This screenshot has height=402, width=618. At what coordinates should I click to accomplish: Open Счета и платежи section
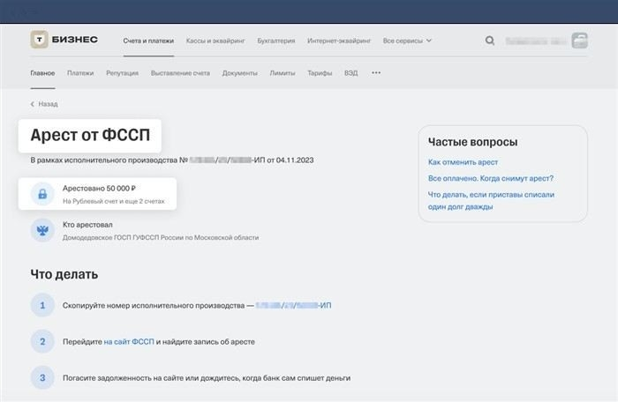pyautogui.click(x=148, y=41)
